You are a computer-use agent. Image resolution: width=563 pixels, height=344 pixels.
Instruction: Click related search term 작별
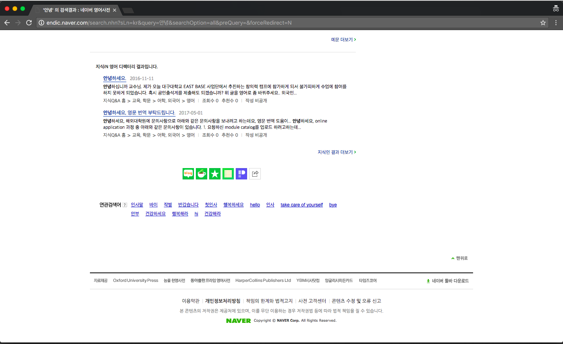click(x=168, y=205)
